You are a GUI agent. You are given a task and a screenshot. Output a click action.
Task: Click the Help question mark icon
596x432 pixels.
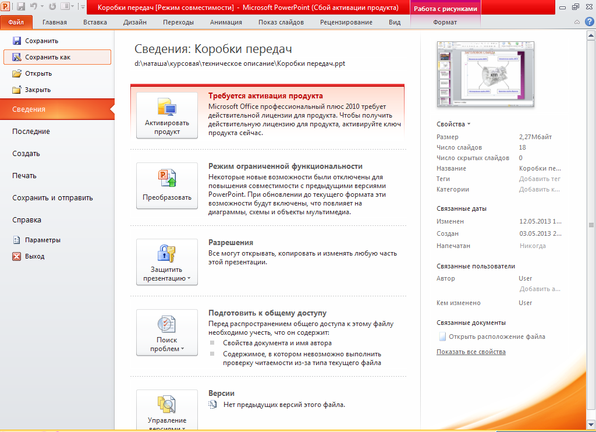click(x=589, y=22)
